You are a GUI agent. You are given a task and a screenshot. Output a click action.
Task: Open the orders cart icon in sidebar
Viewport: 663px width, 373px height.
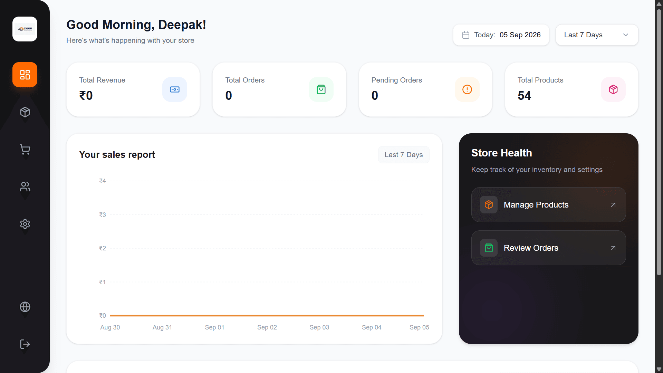(25, 149)
